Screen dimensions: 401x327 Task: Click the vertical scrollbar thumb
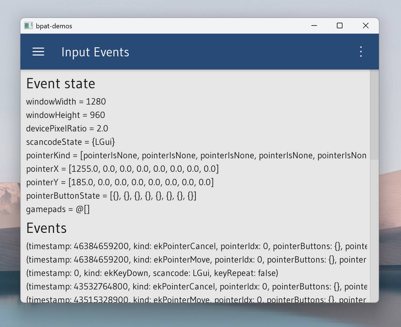pyautogui.click(x=374, y=115)
